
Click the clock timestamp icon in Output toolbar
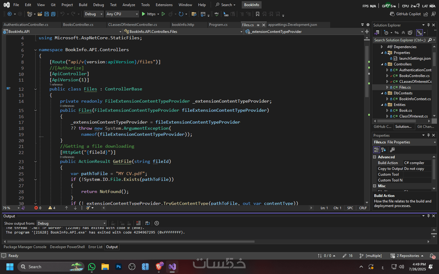tap(157, 223)
